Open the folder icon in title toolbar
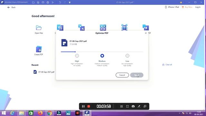The image size is (206, 116). point(33,2)
